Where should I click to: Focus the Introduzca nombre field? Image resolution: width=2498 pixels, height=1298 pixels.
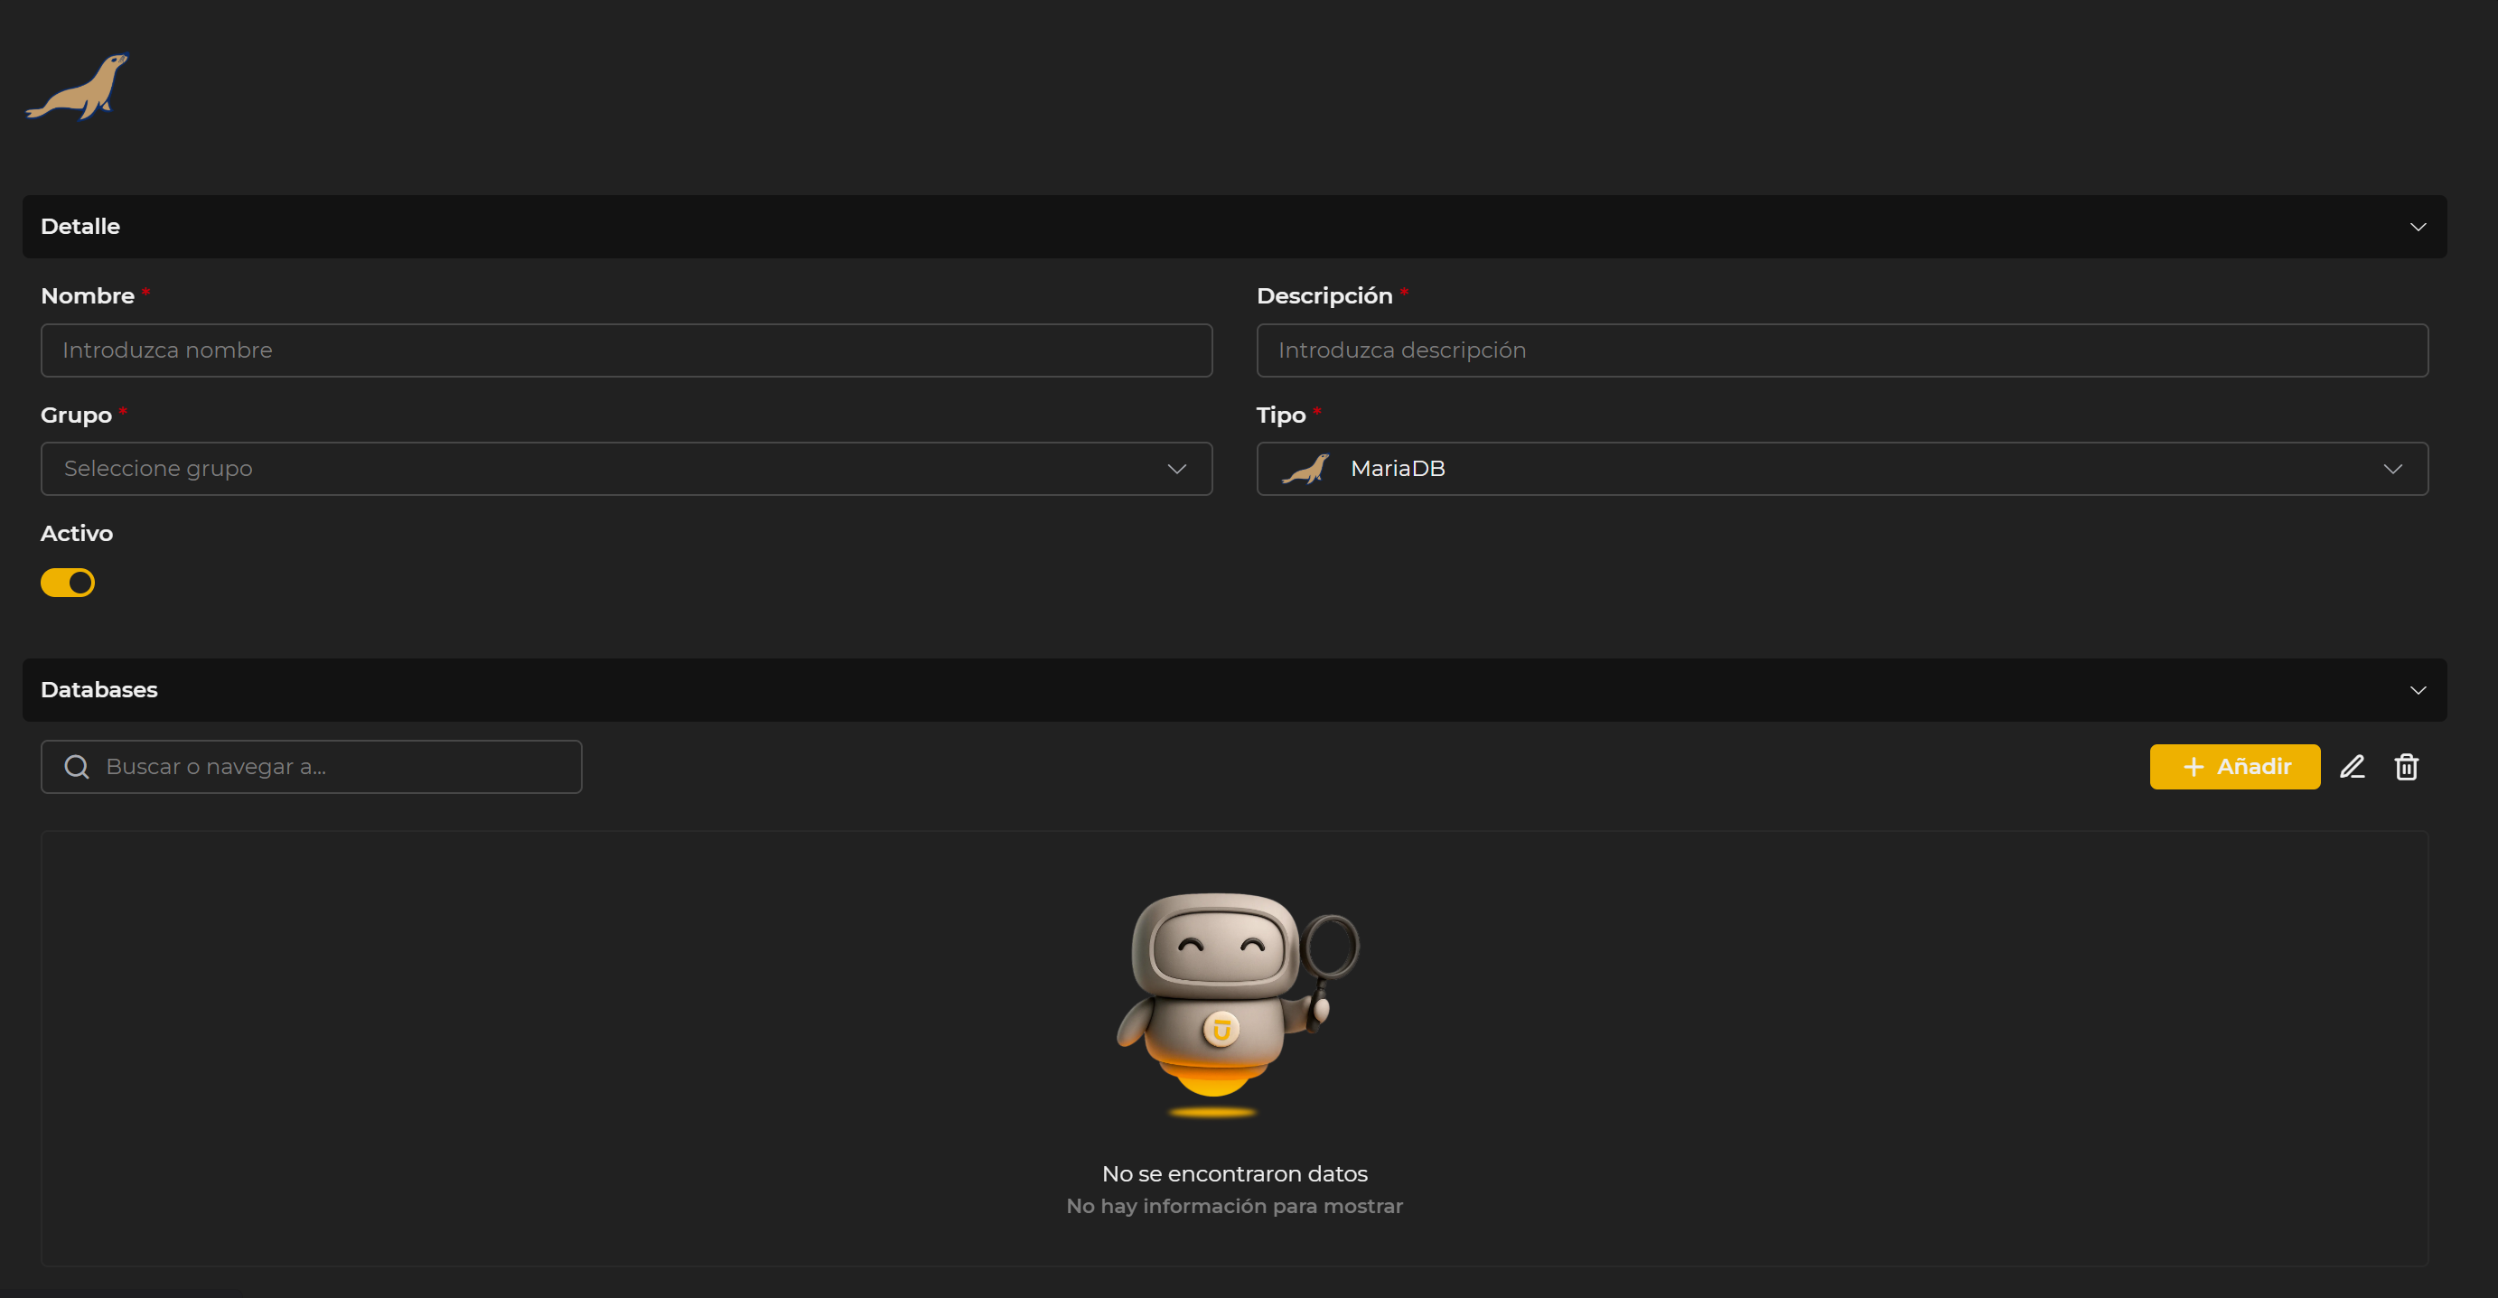[x=626, y=350]
